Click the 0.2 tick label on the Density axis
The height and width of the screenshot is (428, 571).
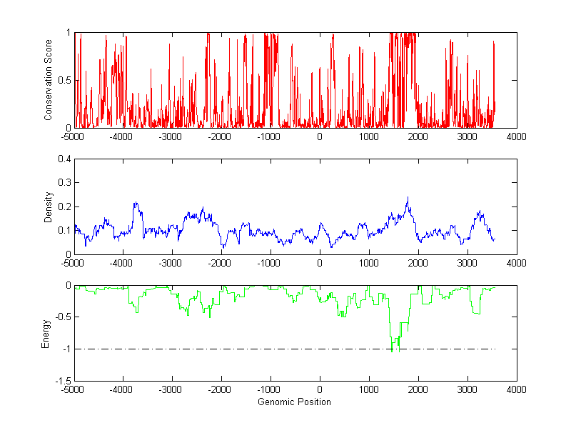coord(64,206)
